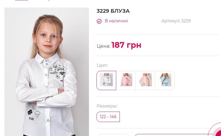Select size range 122 - 146
221x136 pixels.
[108, 117]
